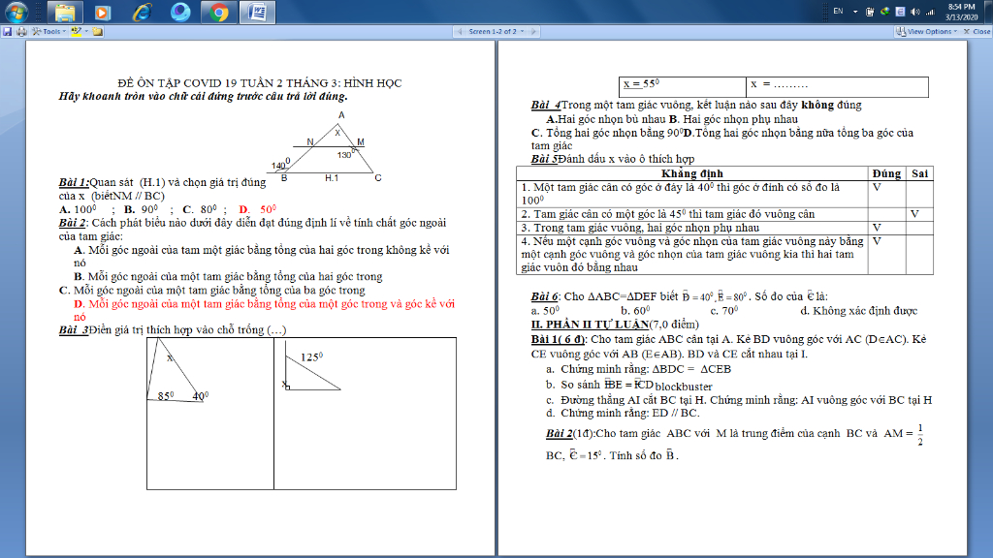Image resolution: width=993 pixels, height=558 pixels.
Task: Open Windows Explorer from the taskbar
Action: 65,12
